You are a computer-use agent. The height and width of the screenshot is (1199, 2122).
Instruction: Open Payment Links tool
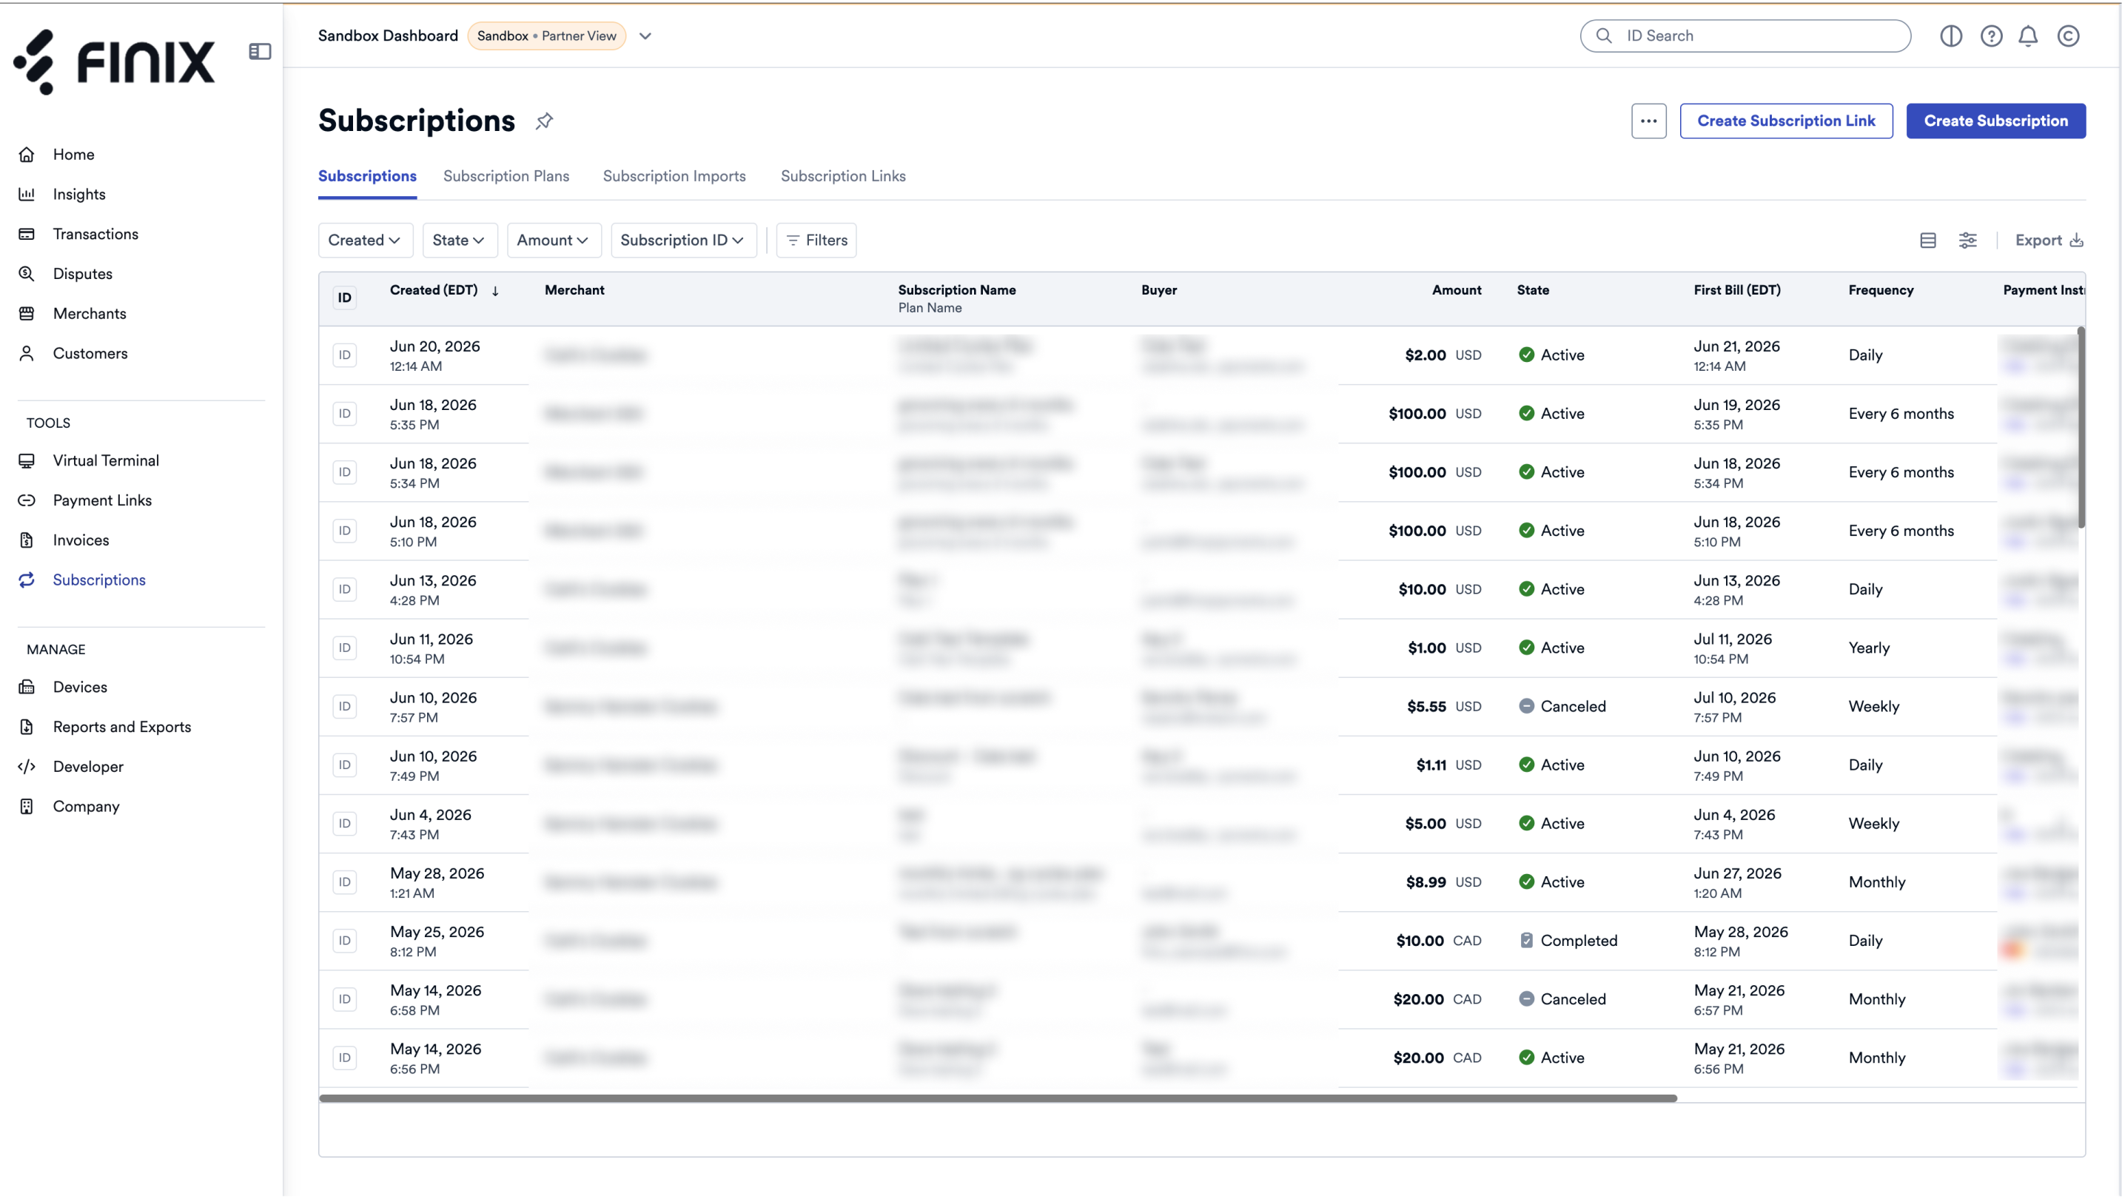click(102, 500)
